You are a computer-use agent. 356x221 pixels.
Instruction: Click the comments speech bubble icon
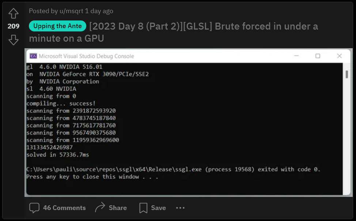click(x=34, y=208)
